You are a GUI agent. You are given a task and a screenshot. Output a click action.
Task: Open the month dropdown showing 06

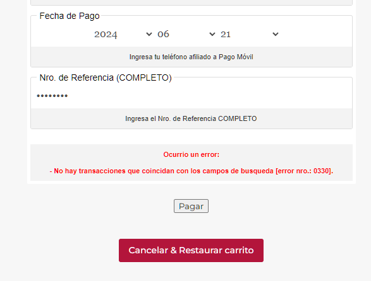(186, 34)
